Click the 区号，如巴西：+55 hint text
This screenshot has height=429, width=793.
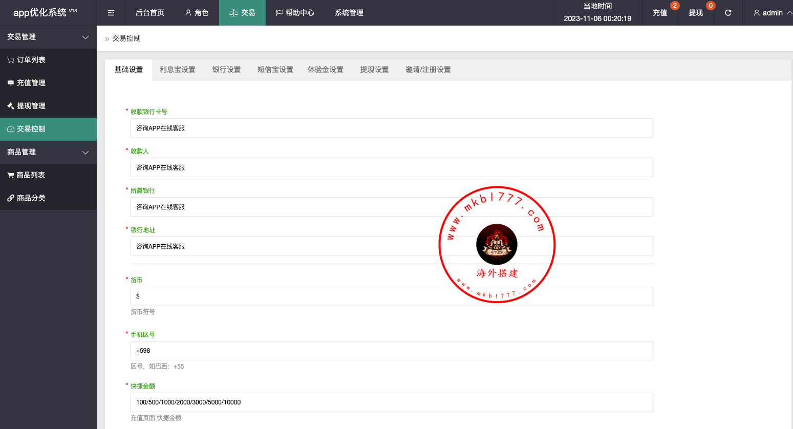point(157,367)
